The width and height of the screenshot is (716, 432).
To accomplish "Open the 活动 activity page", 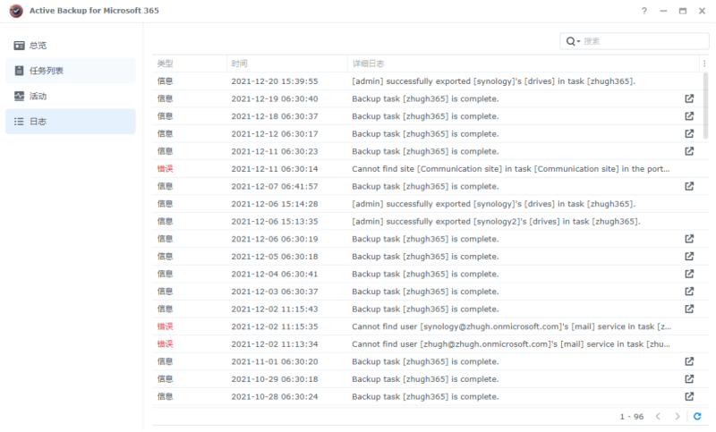I will (x=71, y=97).
